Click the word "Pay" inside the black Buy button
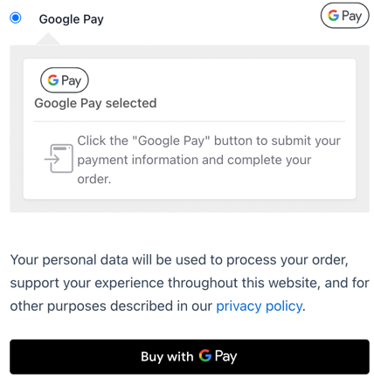 tap(226, 356)
